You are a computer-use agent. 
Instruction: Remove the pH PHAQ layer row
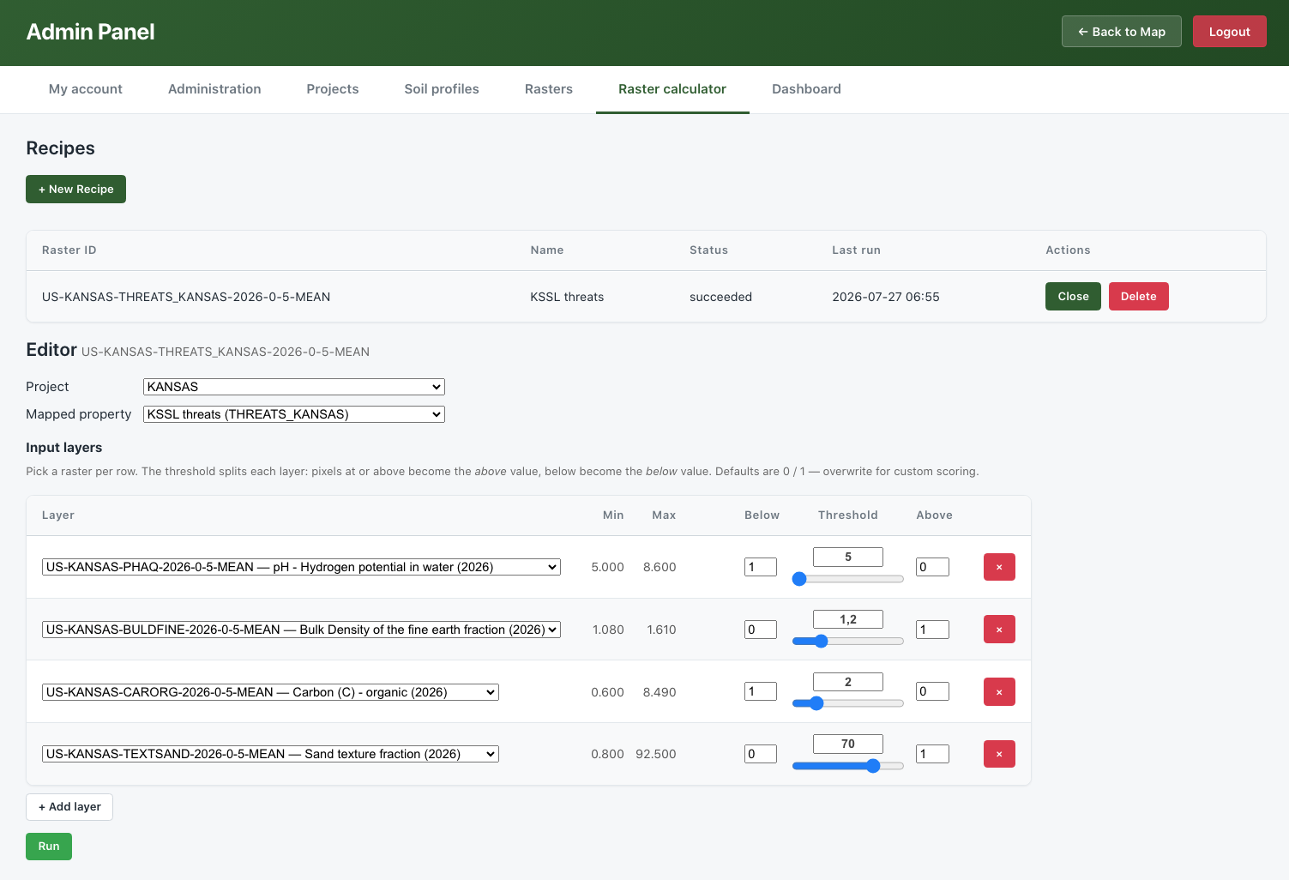point(999,567)
